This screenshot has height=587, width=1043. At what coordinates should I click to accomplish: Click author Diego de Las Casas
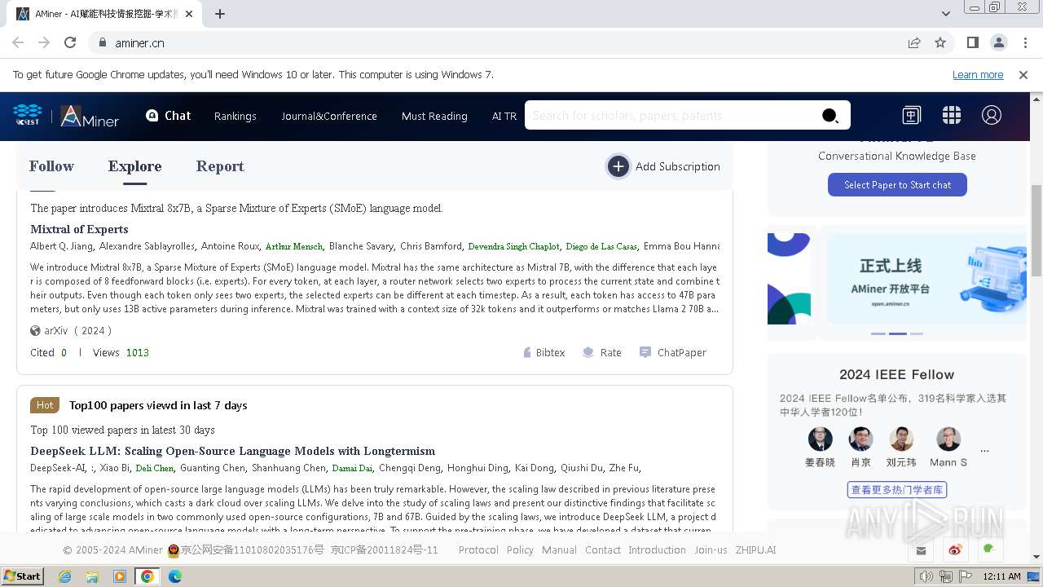pos(601,246)
